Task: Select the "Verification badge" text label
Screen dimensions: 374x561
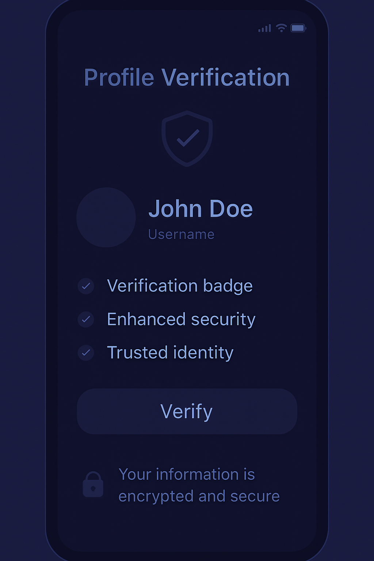Action: tap(180, 286)
